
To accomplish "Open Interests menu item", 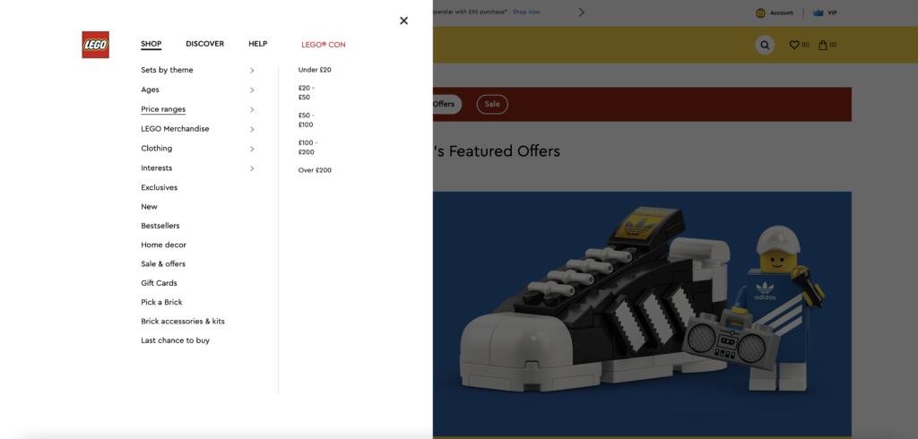I will pyautogui.click(x=156, y=168).
